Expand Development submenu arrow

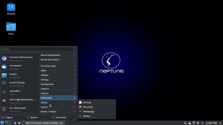click(x=75, y=84)
